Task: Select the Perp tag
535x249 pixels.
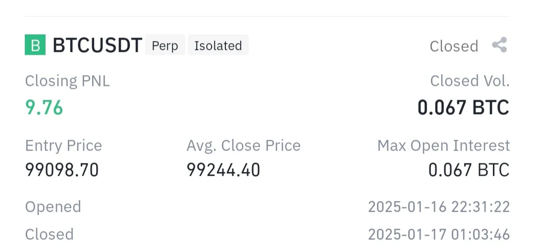Action: coord(165,45)
